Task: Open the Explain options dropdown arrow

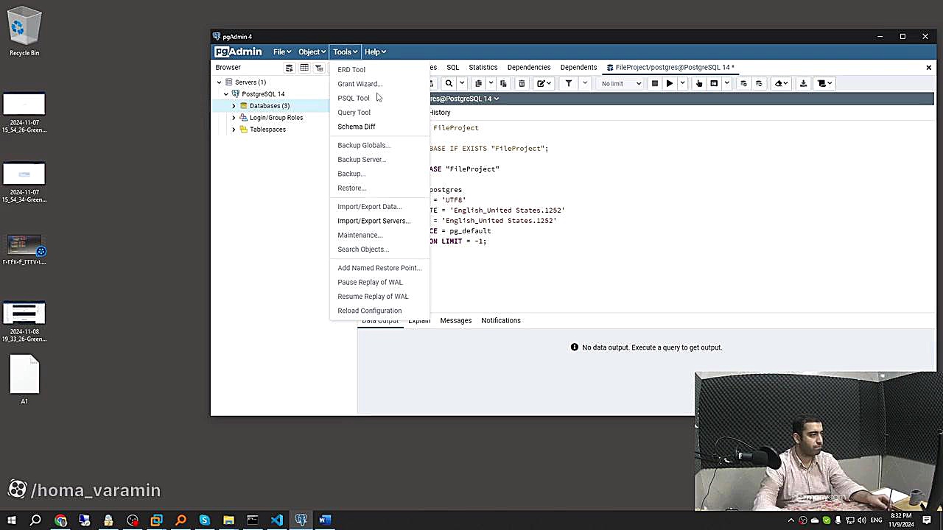Action: point(726,83)
